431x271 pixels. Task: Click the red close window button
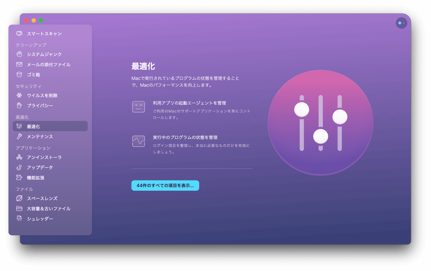(x=27, y=20)
